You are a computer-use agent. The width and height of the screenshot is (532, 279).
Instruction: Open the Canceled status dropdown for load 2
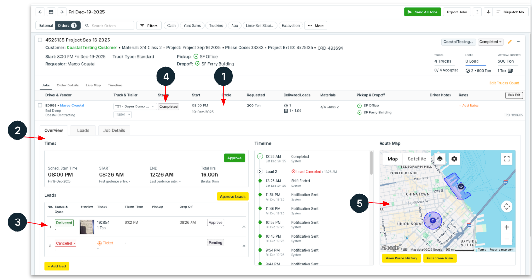point(66,244)
